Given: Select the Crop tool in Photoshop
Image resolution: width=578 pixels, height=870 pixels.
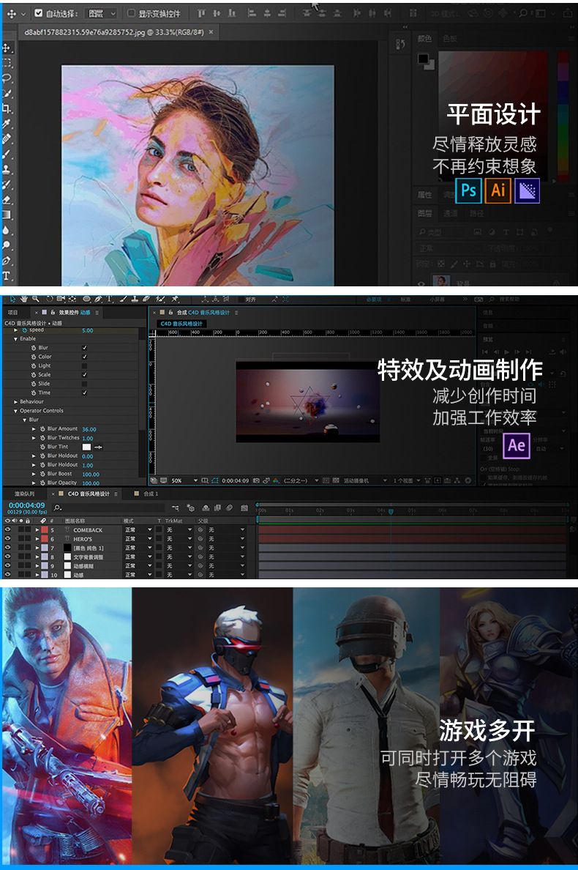Looking at the screenshot, I should [x=7, y=108].
